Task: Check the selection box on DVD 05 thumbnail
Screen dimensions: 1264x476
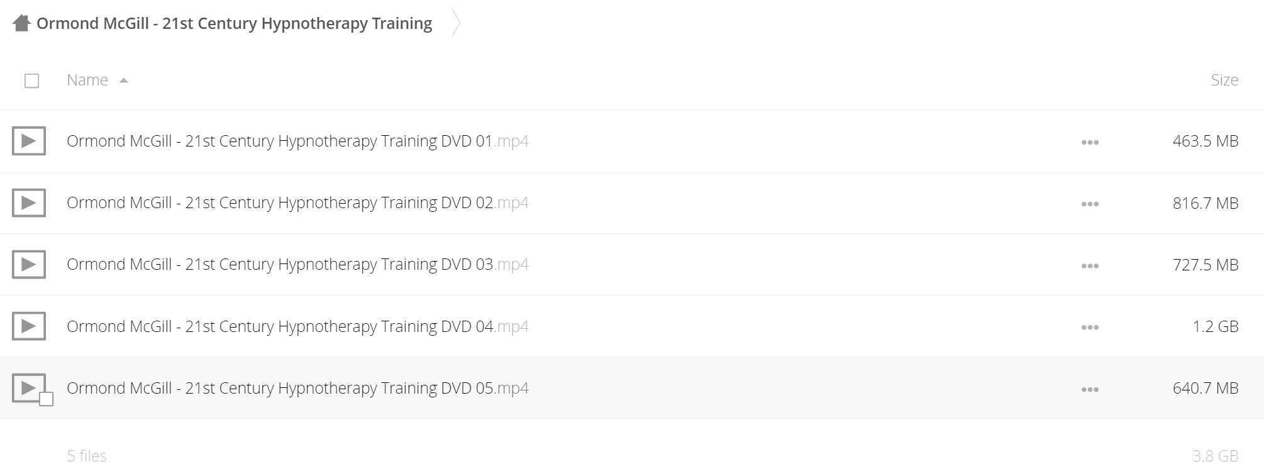Action: [x=46, y=399]
